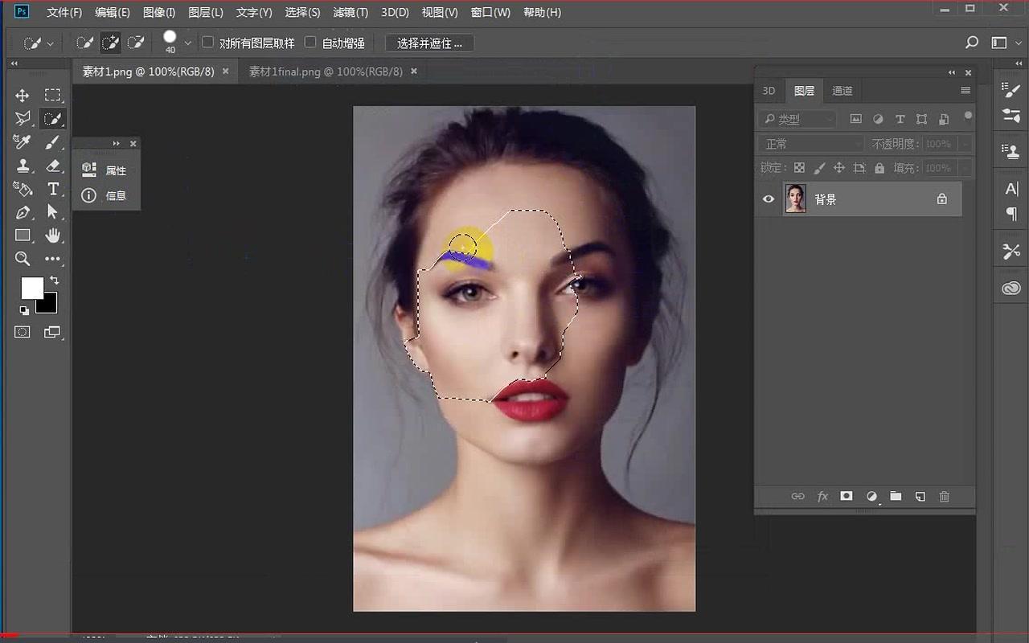Add layer mask button
The image size is (1029, 643).
(847, 497)
